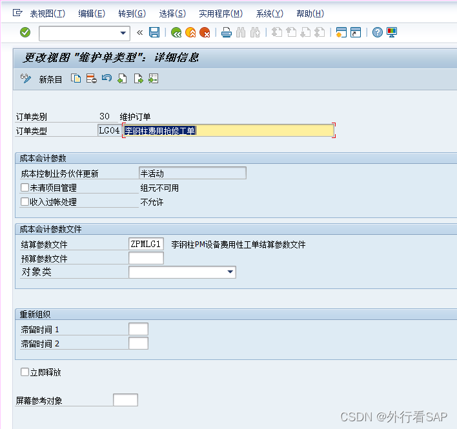Click the 成本会计参数文件 group header
457x429 pixels.
pos(51,229)
